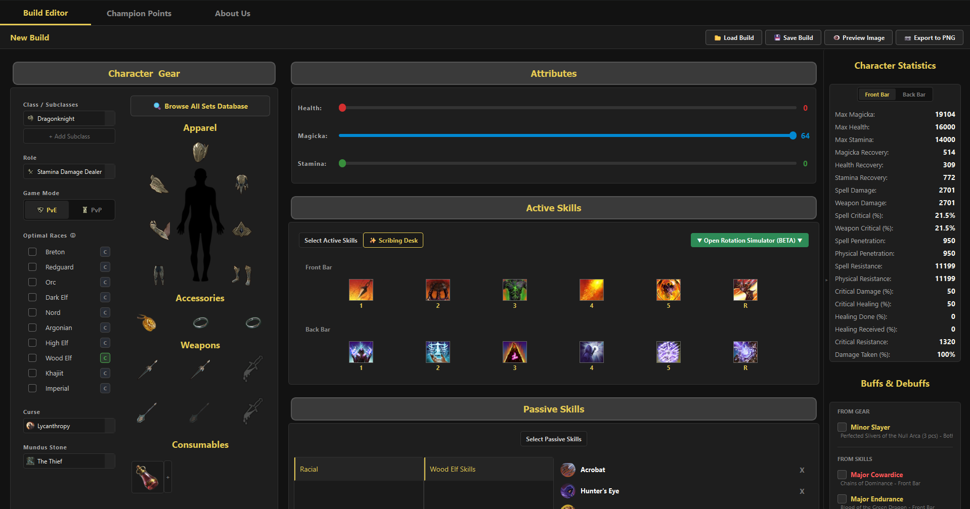Image resolution: width=970 pixels, height=509 pixels.
Task: Click front bar skill slot 4 icon
Action: (592, 290)
